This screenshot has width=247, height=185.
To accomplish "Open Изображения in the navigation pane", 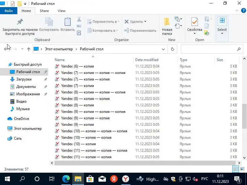I will 28,94.
